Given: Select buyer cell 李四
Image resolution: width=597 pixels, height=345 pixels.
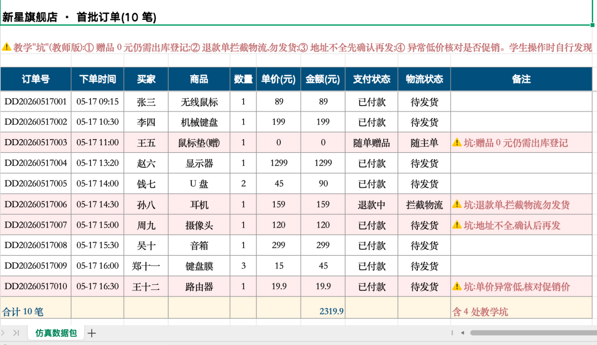Looking at the screenshot, I should [x=146, y=122].
